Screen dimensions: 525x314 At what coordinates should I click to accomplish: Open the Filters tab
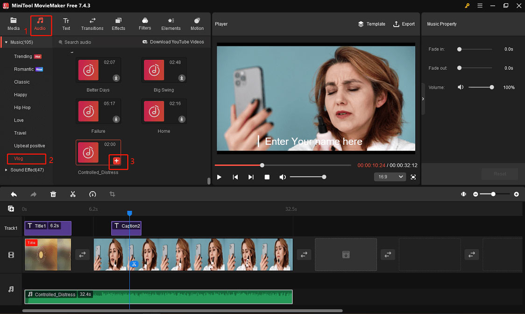[145, 24]
